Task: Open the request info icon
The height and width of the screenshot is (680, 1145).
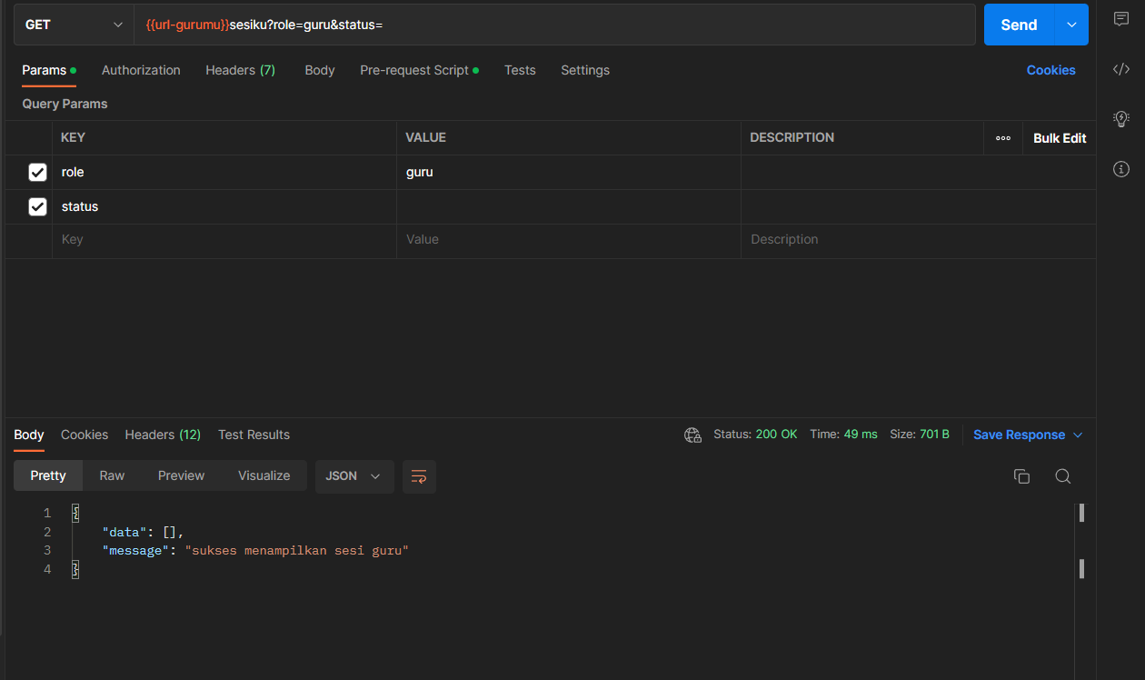Action: pyautogui.click(x=1121, y=169)
